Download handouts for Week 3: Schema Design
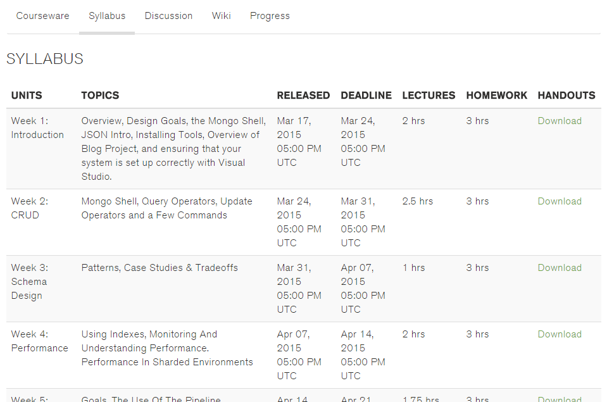This screenshot has width=607, height=402. (x=559, y=267)
